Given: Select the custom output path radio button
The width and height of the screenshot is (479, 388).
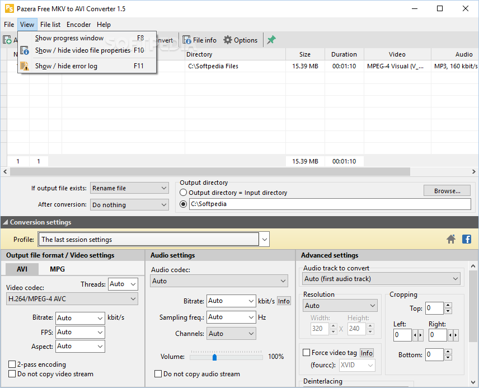Looking at the screenshot, I should click(x=183, y=204).
